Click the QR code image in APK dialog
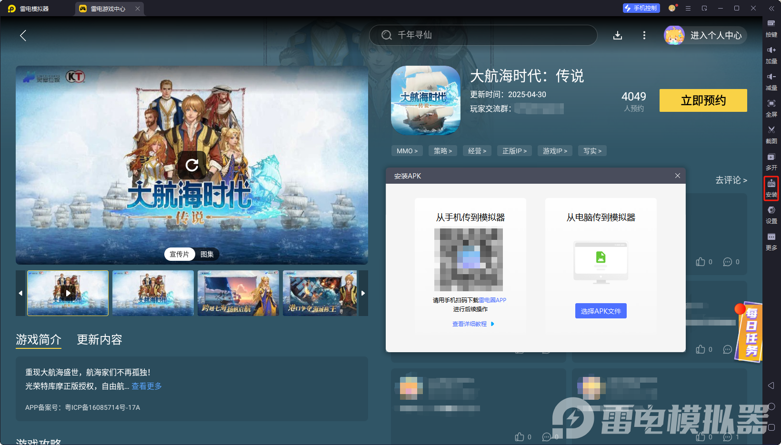781x445 pixels. (469, 260)
